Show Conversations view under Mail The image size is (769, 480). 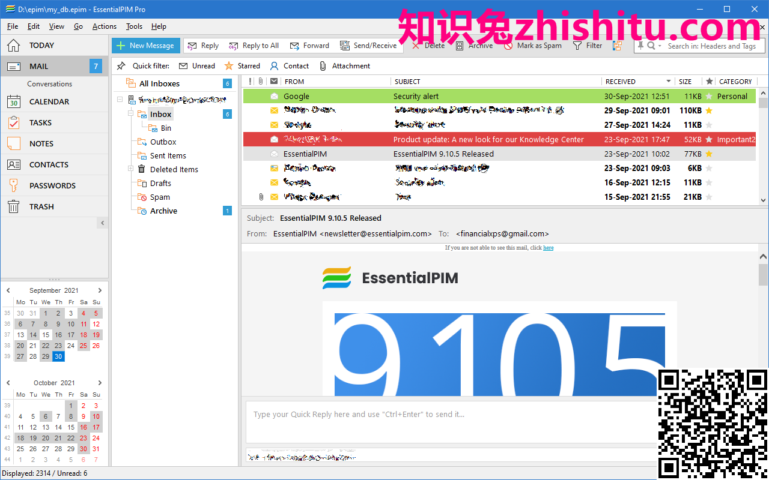coord(49,84)
